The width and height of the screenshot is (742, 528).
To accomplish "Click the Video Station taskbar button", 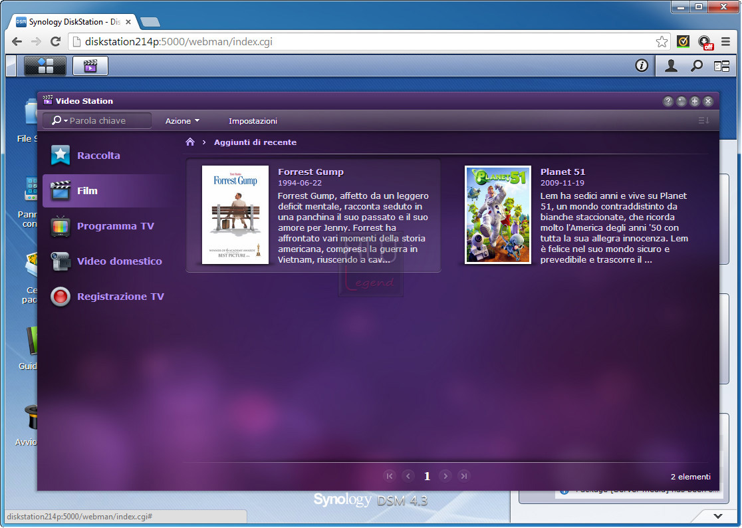I will pos(90,66).
